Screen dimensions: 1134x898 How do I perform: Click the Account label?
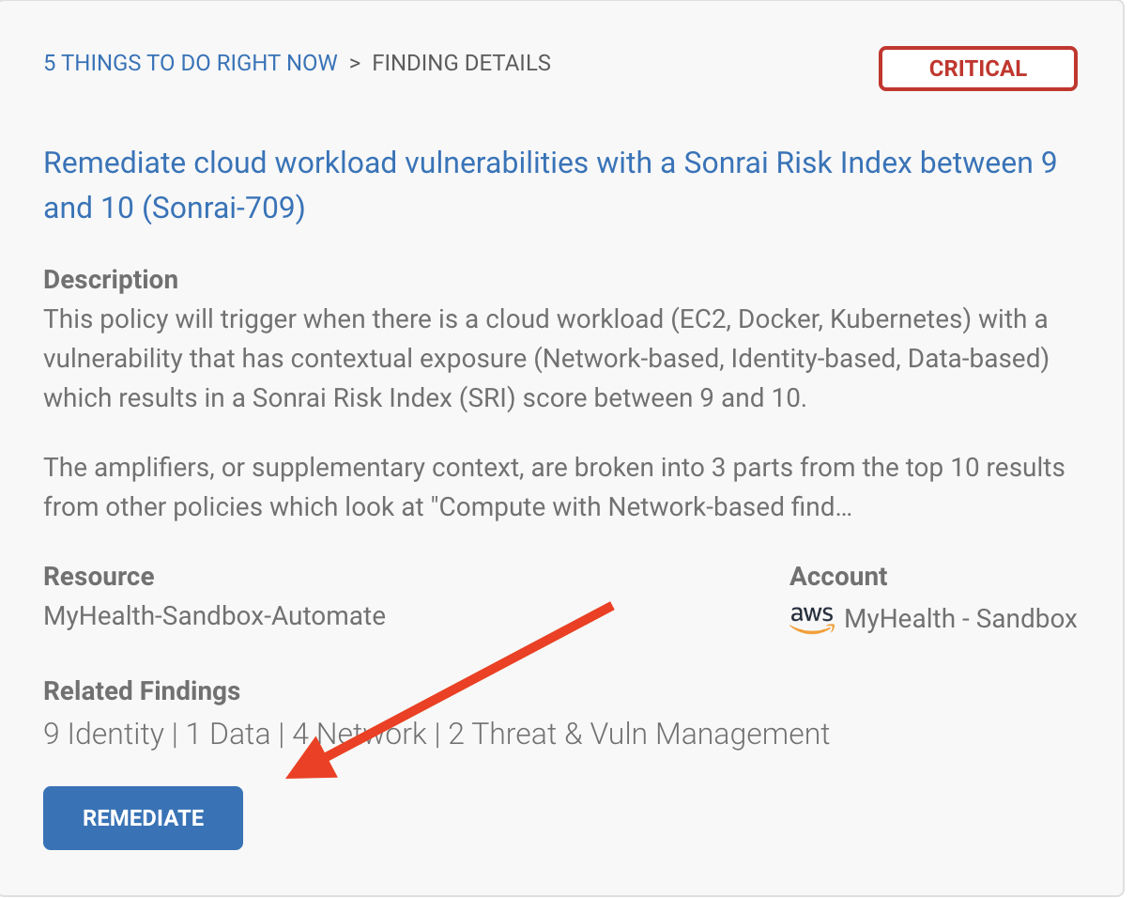point(838,576)
